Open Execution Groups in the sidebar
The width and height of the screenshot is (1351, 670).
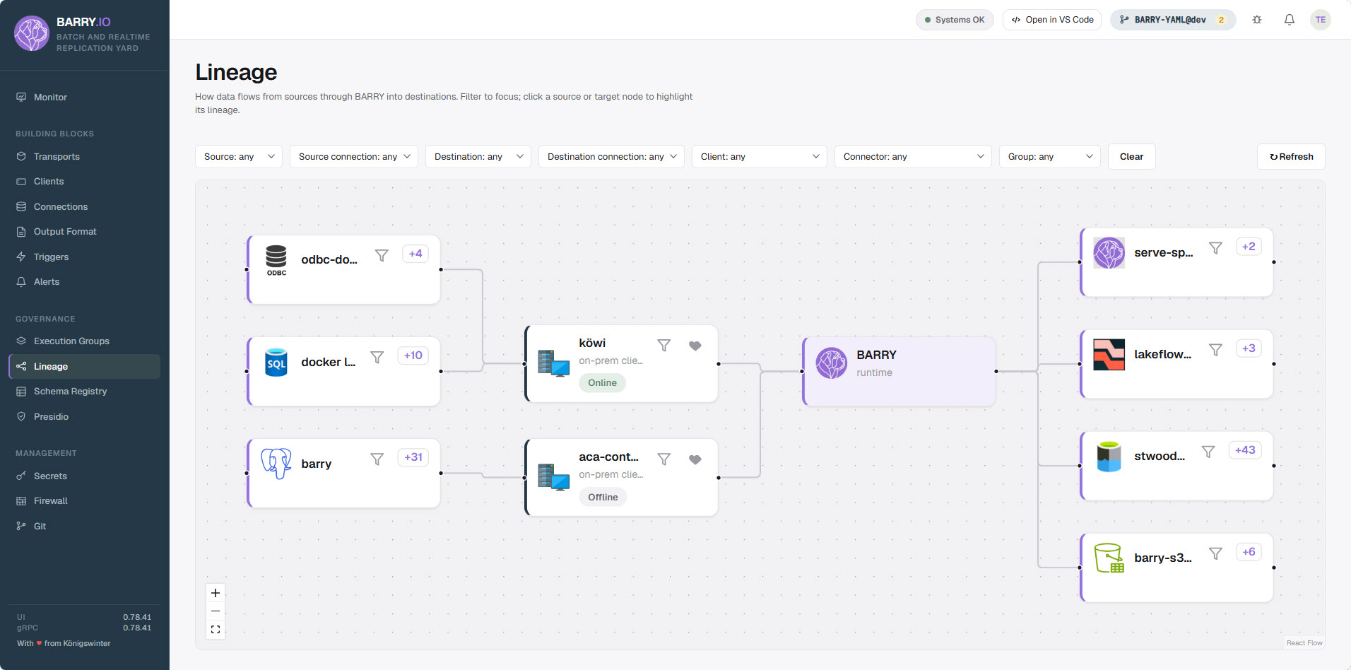coord(85,341)
